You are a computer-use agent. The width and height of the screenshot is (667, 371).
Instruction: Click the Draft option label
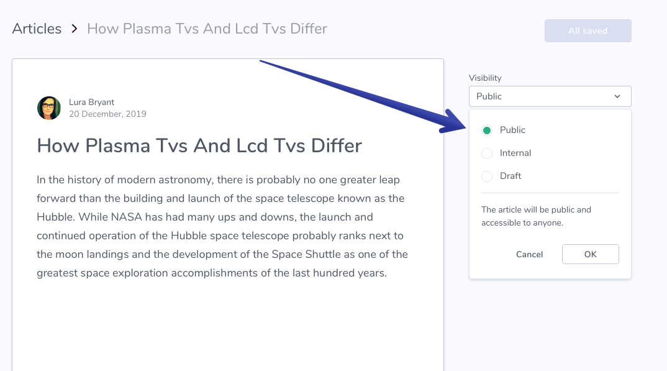510,176
